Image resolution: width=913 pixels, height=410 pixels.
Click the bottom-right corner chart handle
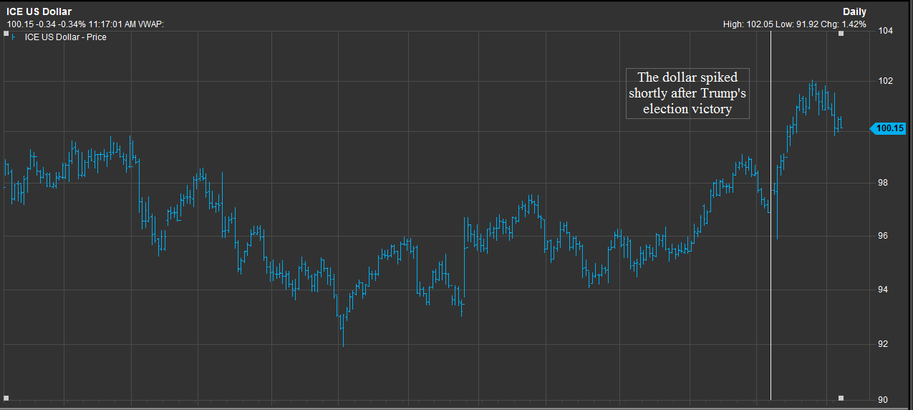[x=841, y=397]
